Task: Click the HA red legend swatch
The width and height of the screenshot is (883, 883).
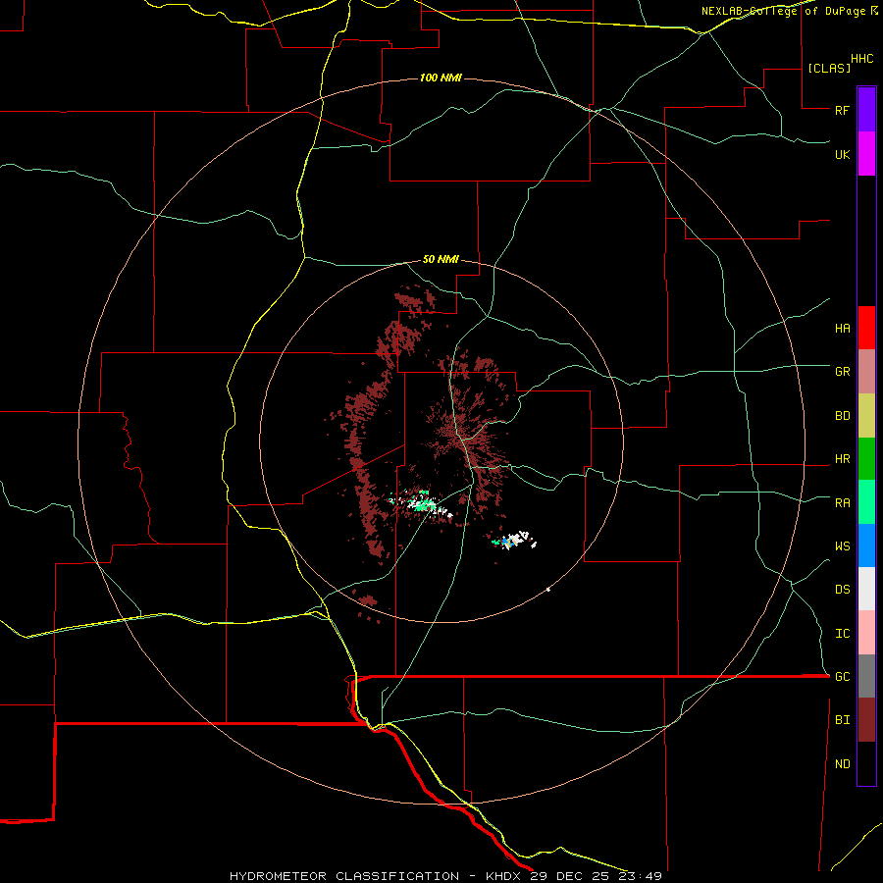Action: click(866, 328)
